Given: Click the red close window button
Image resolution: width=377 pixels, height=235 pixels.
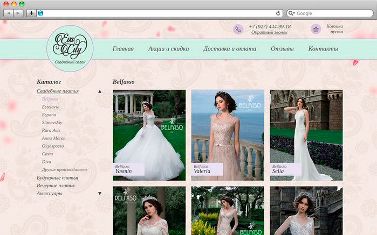Looking at the screenshot, I should click(6, 4).
